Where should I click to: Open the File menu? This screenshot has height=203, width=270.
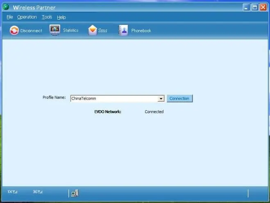tap(10, 17)
